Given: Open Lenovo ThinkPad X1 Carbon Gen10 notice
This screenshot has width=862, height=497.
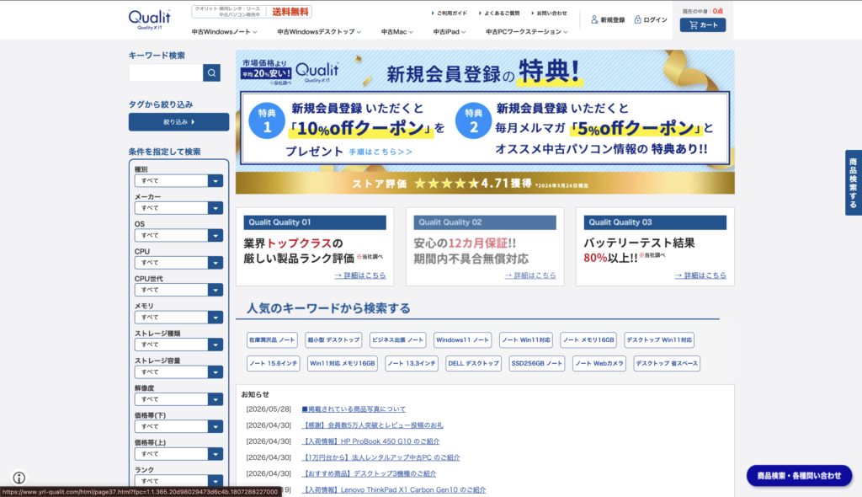Looking at the screenshot, I should [394, 490].
